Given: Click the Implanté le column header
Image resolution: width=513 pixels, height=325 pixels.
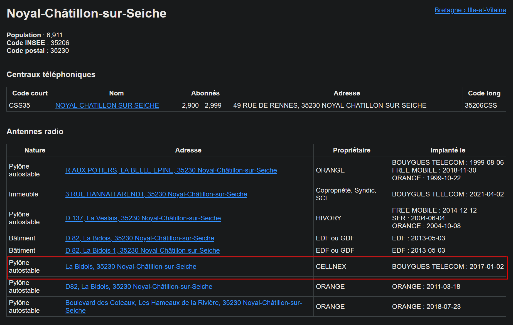Looking at the screenshot, I should [x=448, y=150].
